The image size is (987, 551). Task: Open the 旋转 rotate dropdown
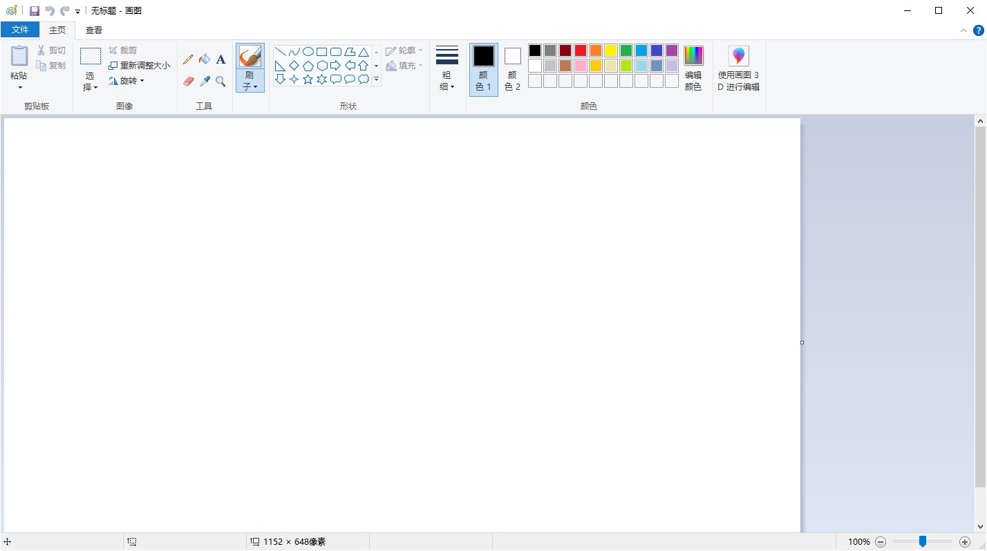(127, 81)
